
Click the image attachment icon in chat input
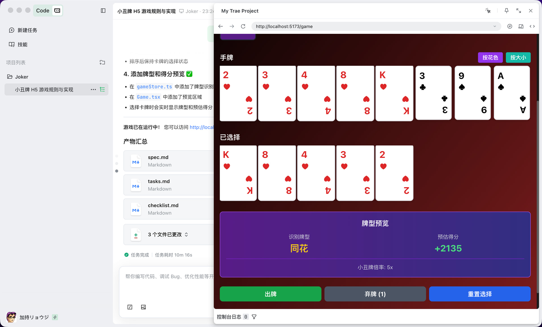click(x=143, y=307)
